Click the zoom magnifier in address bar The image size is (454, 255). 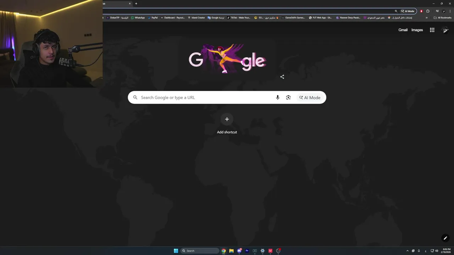[x=396, y=11]
